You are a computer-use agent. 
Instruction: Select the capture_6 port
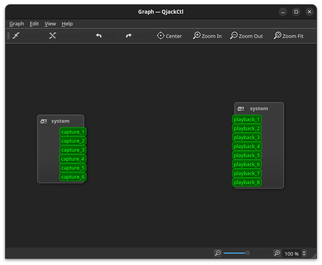tap(73, 177)
